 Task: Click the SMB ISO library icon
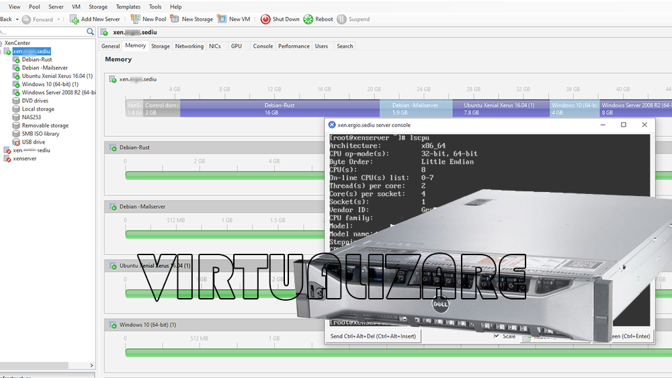[x=16, y=134]
